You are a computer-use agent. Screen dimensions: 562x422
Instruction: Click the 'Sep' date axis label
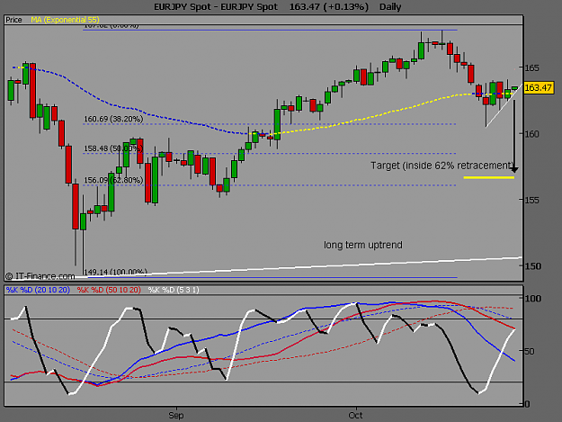[x=176, y=415]
